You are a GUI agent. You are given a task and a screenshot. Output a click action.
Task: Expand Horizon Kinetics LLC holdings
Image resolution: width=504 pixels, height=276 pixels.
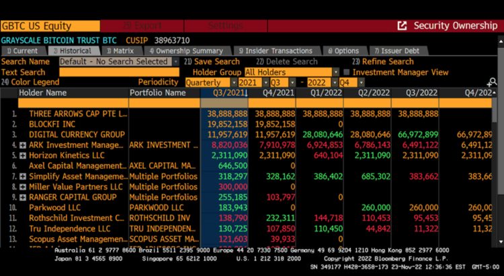click(x=22, y=155)
